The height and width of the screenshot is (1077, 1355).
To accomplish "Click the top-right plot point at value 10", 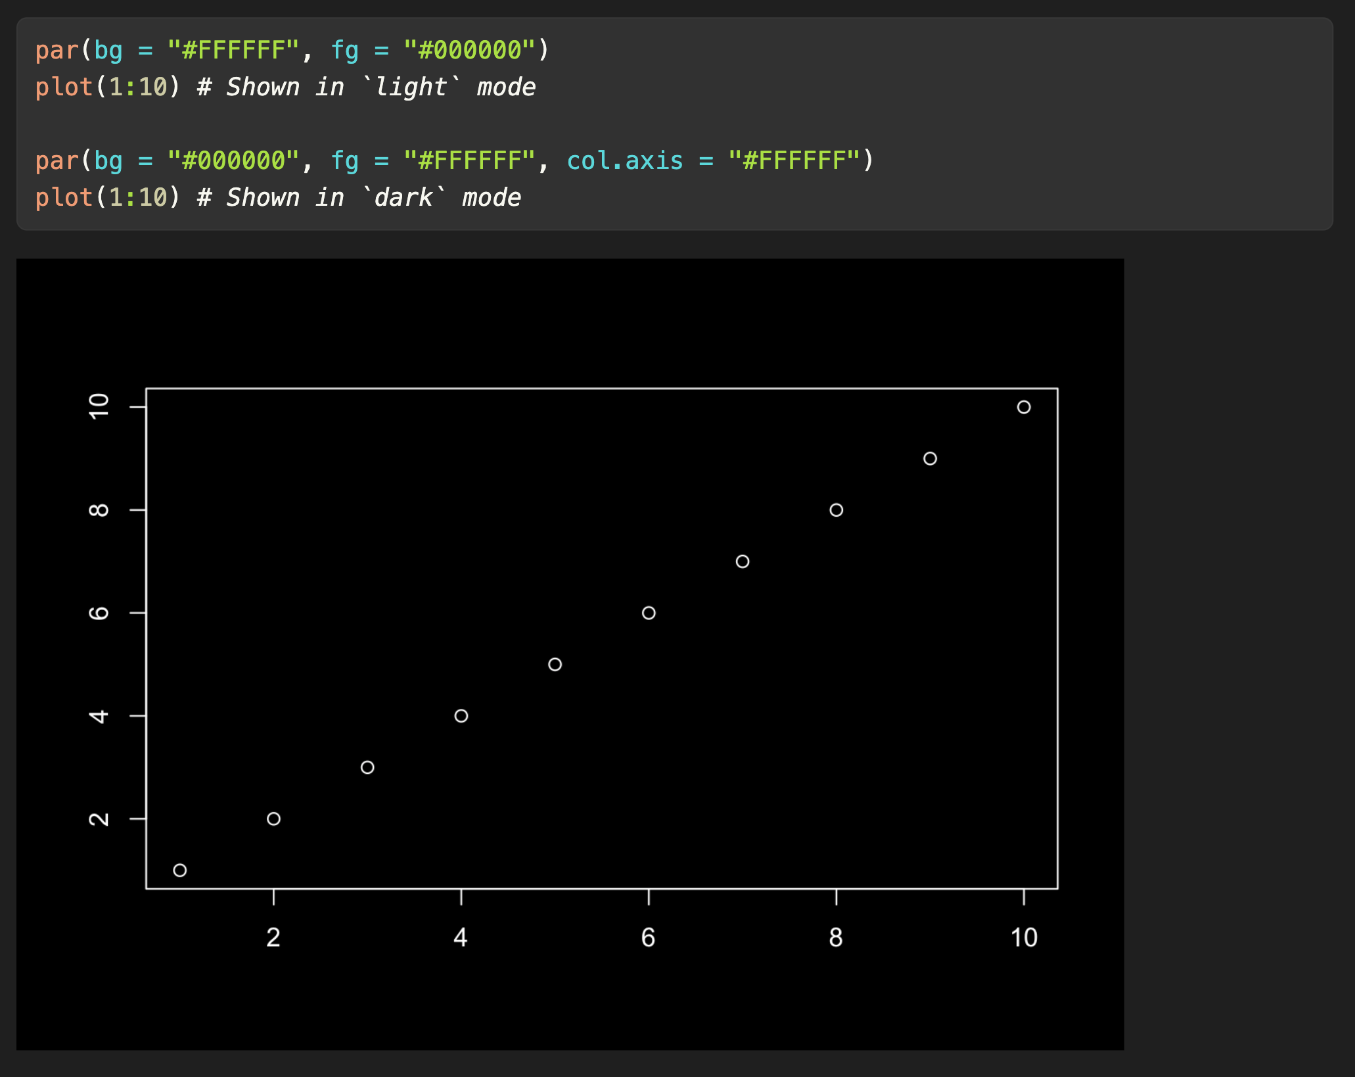I will tap(1024, 407).
